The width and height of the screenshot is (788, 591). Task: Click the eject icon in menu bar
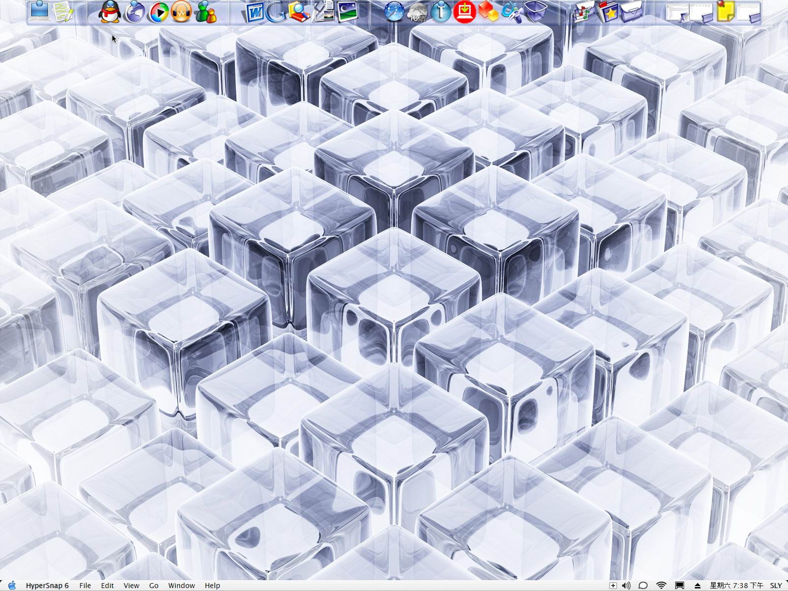[x=697, y=586]
